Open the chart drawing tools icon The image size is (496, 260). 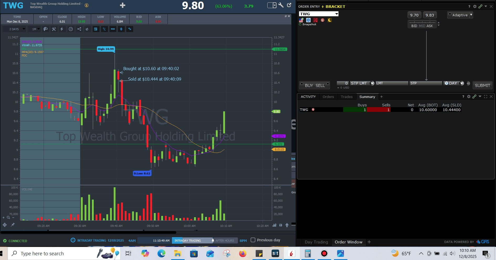[x=54, y=29]
